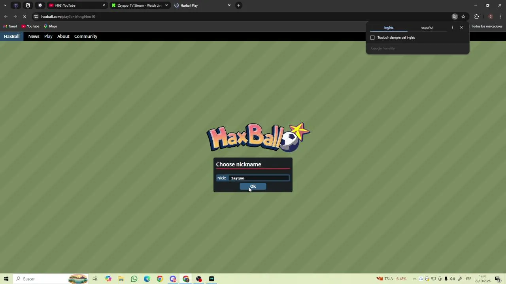Click the HaxBall home logo link
The height and width of the screenshot is (284, 506).
[x=12, y=36]
